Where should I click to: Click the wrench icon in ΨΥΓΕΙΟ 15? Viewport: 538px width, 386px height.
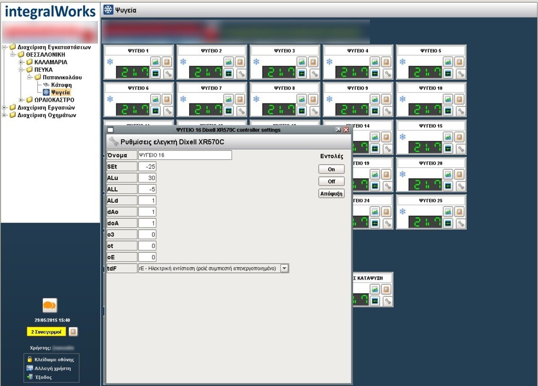(x=460, y=148)
